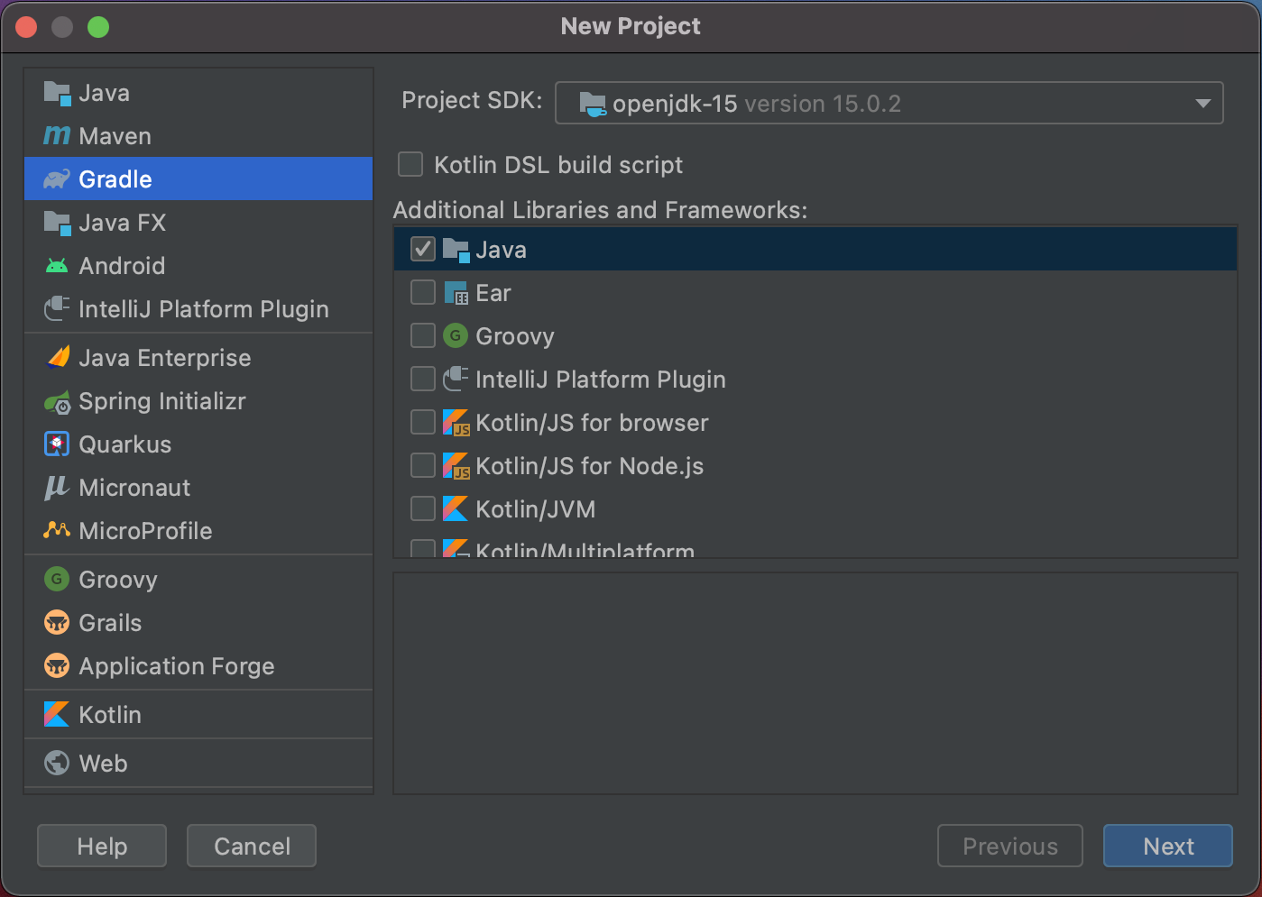
Task: Enable Kotlin DSL build script checkbox
Action: click(x=410, y=164)
